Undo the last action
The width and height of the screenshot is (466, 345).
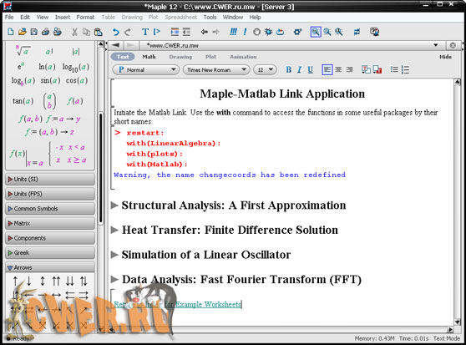pyautogui.click(x=115, y=32)
